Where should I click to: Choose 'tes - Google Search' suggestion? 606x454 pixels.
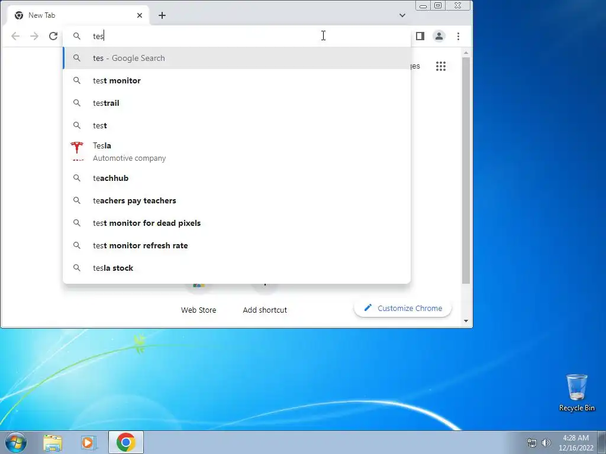[x=237, y=58]
